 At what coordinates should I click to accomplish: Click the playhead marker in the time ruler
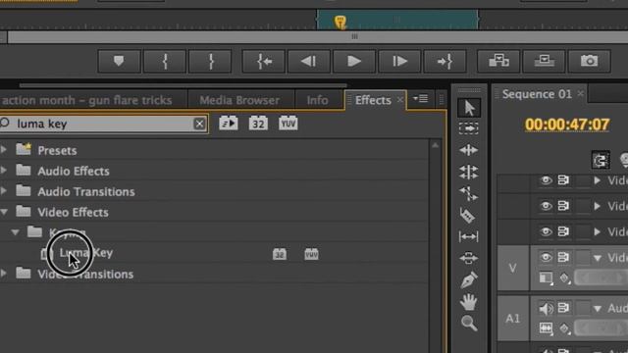[x=340, y=22]
